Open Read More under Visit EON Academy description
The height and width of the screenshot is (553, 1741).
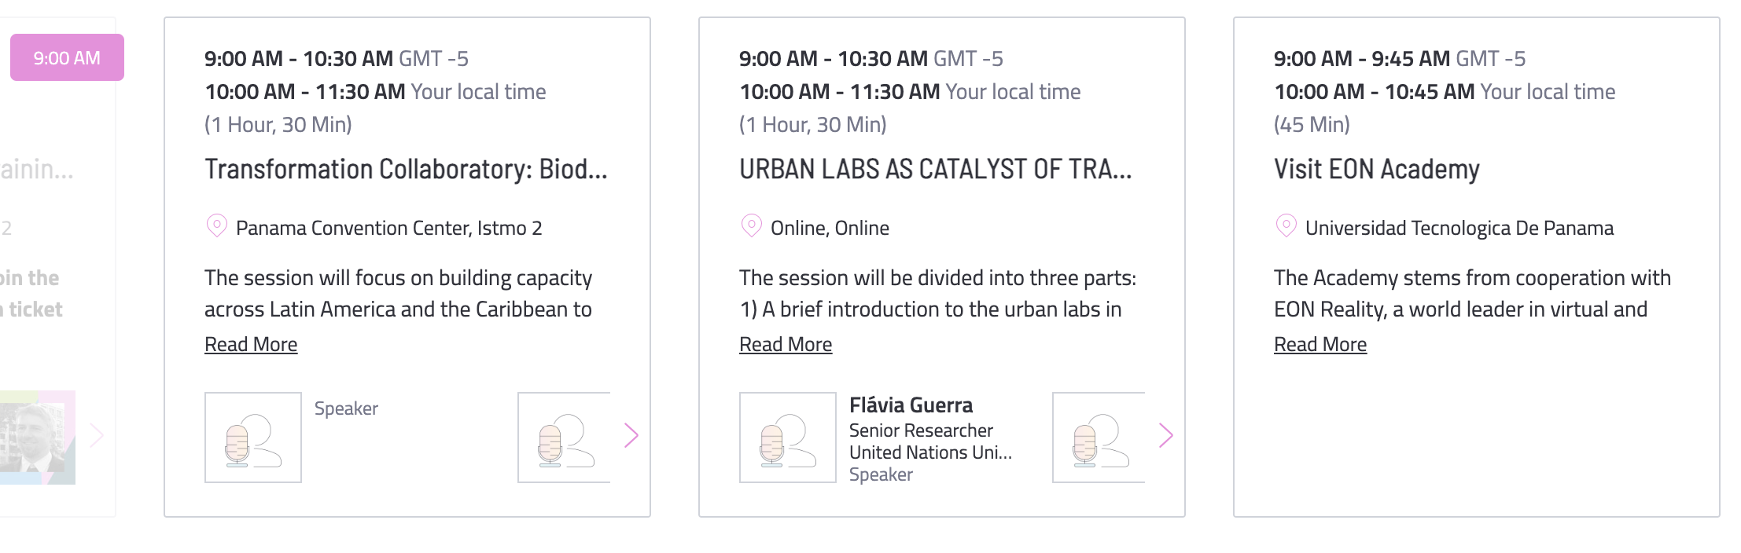[x=1320, y=344]
